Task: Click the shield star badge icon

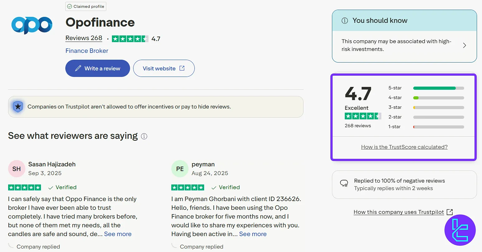Action: coord(18,107)
